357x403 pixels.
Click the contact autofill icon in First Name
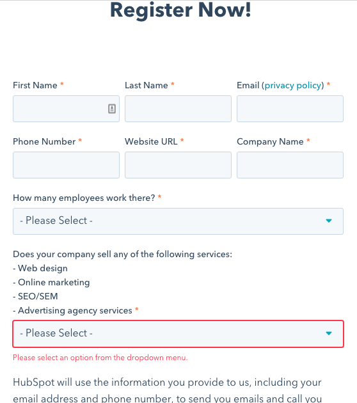pyautogui.click(x=112, y=109)
